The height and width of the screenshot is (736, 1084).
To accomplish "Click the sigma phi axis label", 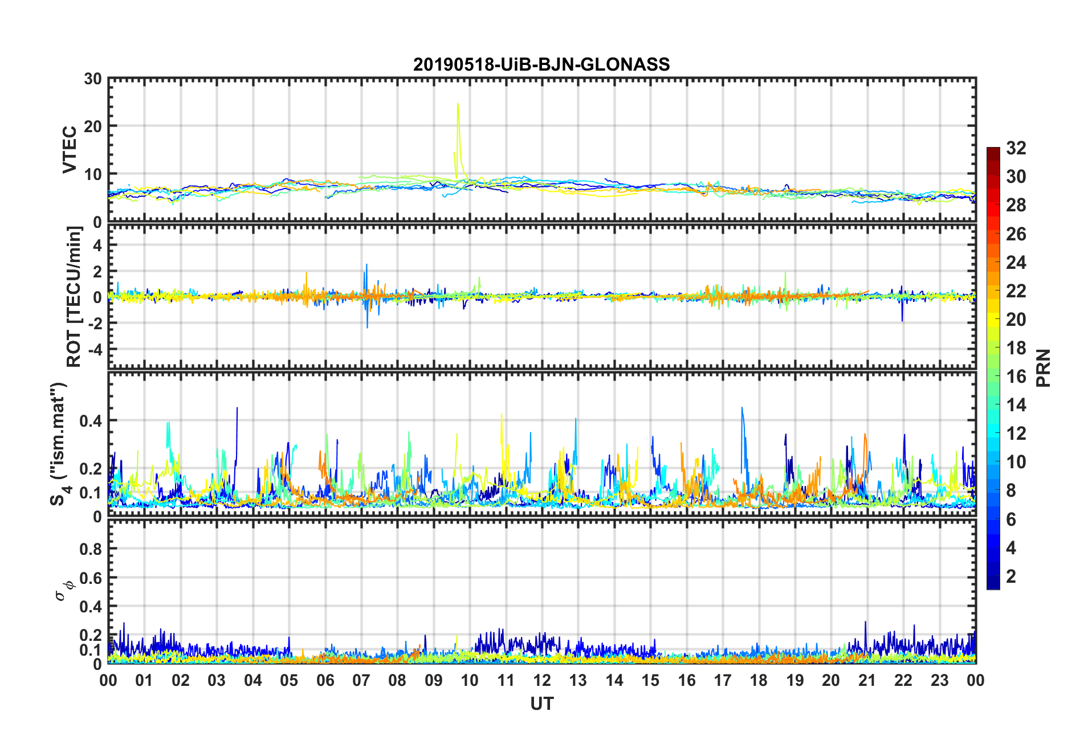I will [64, 591].
